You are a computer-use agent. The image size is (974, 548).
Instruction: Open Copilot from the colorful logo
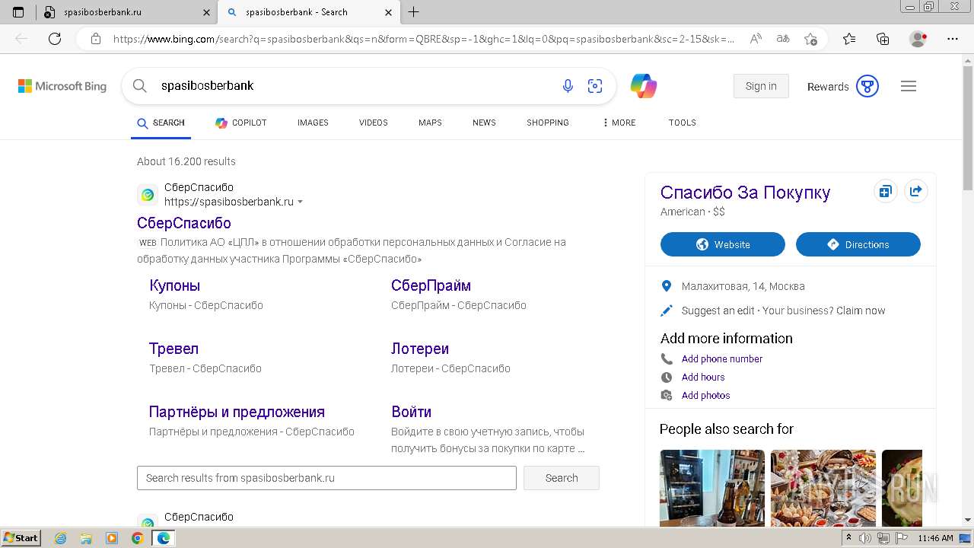coord(644,86)
